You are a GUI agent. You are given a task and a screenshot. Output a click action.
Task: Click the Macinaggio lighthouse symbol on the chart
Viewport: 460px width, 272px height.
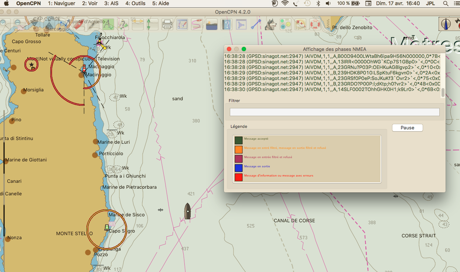pos(84,69)
